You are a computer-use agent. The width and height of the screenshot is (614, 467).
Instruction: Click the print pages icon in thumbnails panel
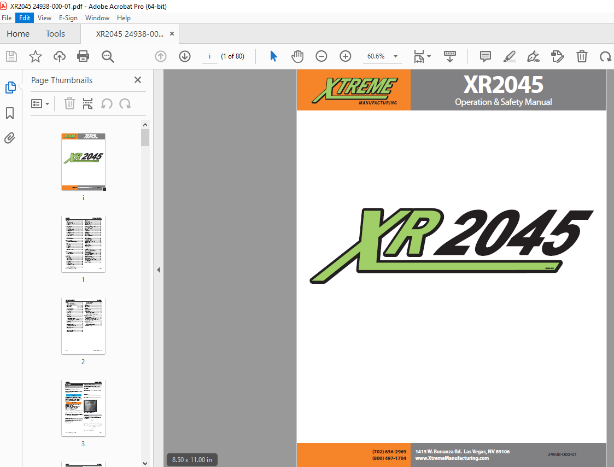tap(87, 104)
